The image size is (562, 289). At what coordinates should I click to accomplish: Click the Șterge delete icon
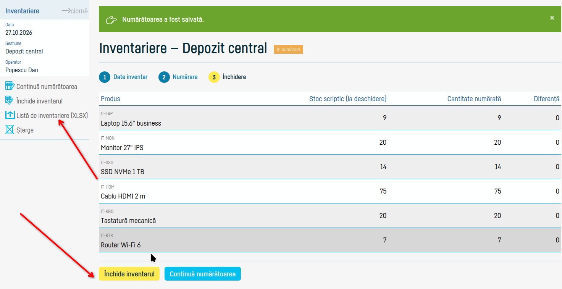(10, 130)
